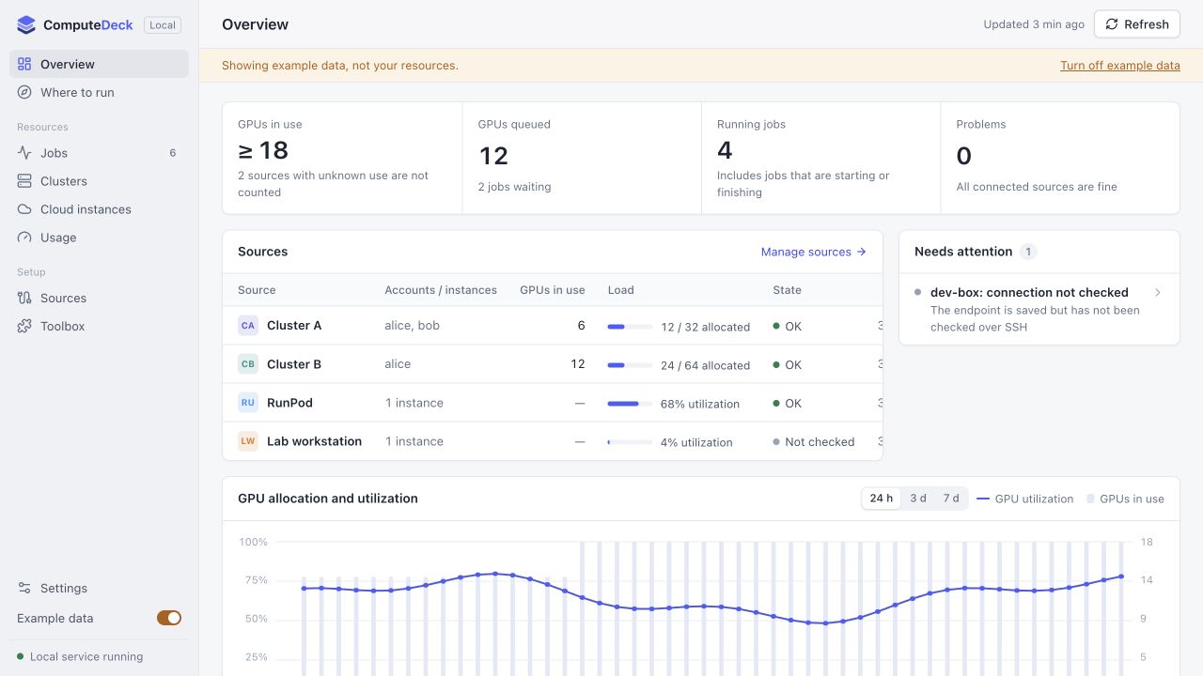Click the 24 / 64 allocated text

point(705,365)
